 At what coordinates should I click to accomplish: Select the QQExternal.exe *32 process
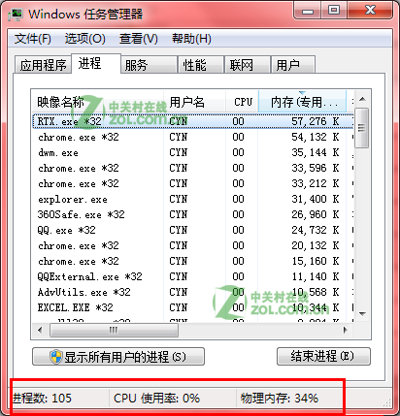coord(193,276)
